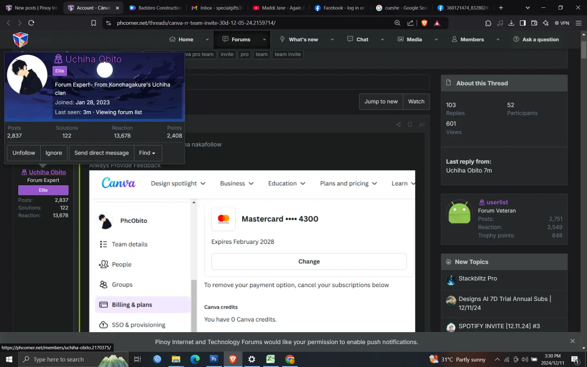Viewport: 587px width, 367px height.
Task: Open the browser downloads icon
Action: (x=511, y=23)
